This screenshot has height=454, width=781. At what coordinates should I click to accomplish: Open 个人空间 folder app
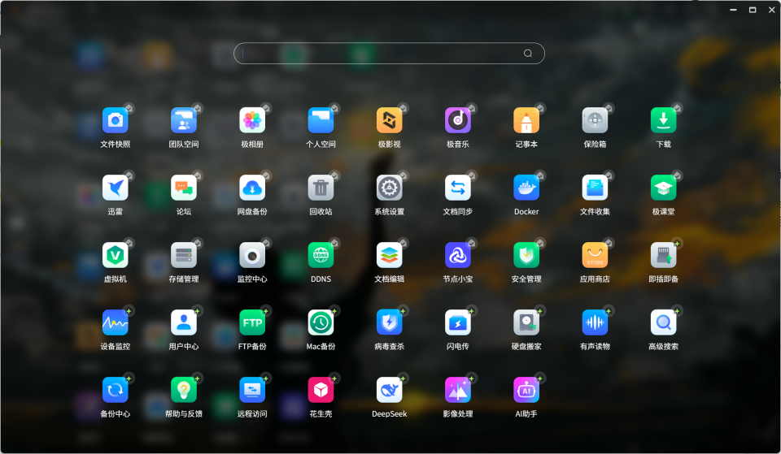point(321,120)
